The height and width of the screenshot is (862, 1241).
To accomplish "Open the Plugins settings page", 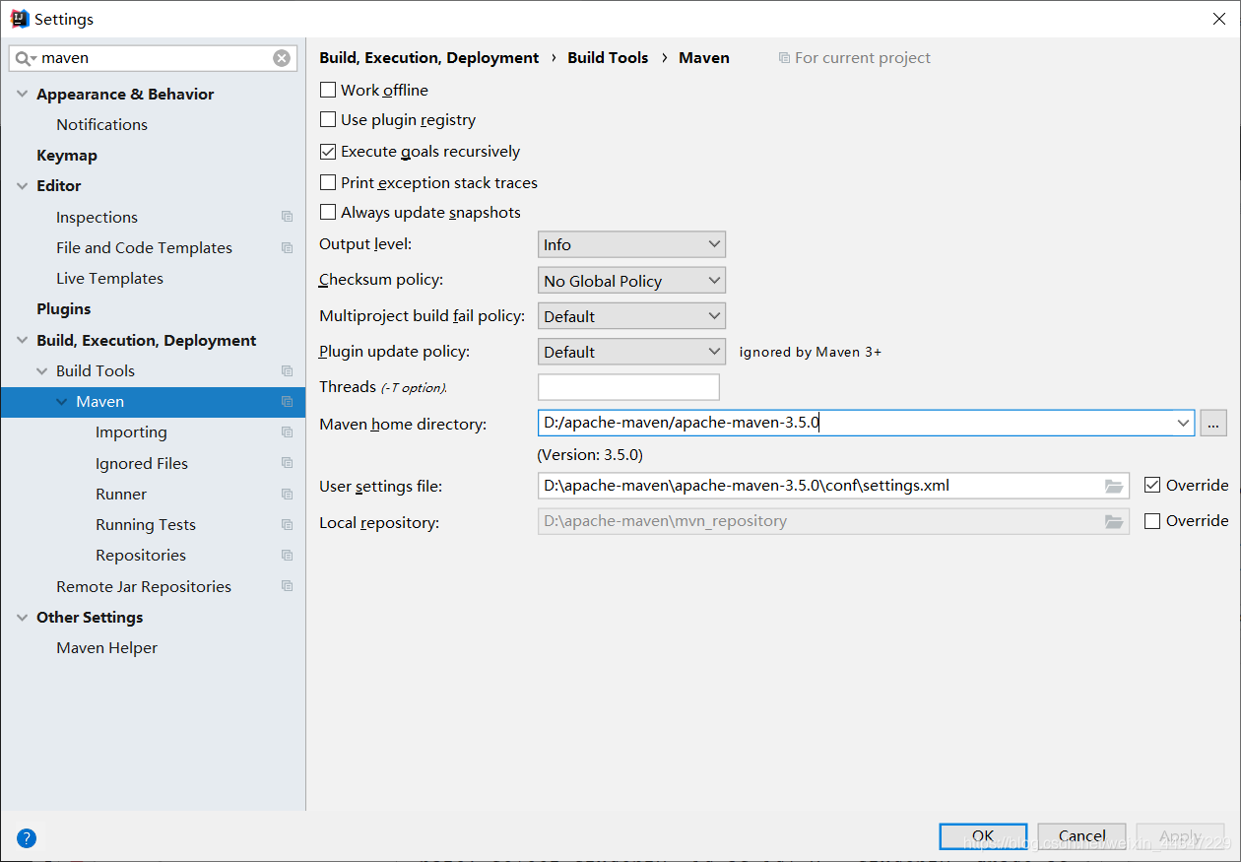I will [64, 308].
